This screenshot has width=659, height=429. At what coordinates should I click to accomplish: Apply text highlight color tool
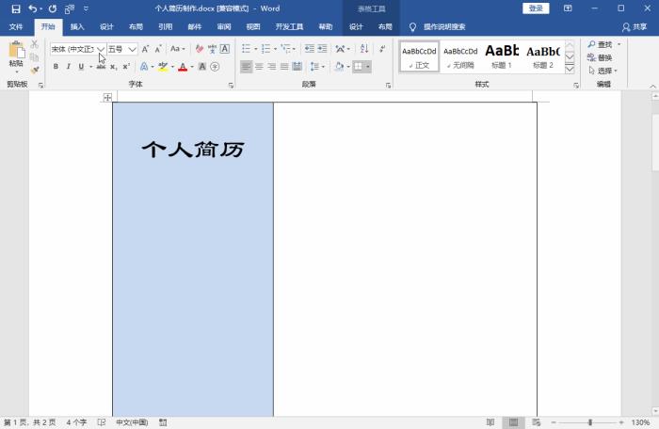[163, 67]
